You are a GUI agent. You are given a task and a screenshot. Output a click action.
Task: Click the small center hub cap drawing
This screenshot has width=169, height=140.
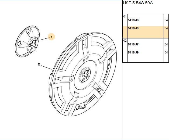click(x=27, y=42)
